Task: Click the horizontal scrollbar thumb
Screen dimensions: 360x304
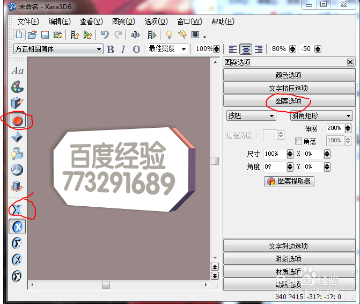Action: tap(106, 285)
